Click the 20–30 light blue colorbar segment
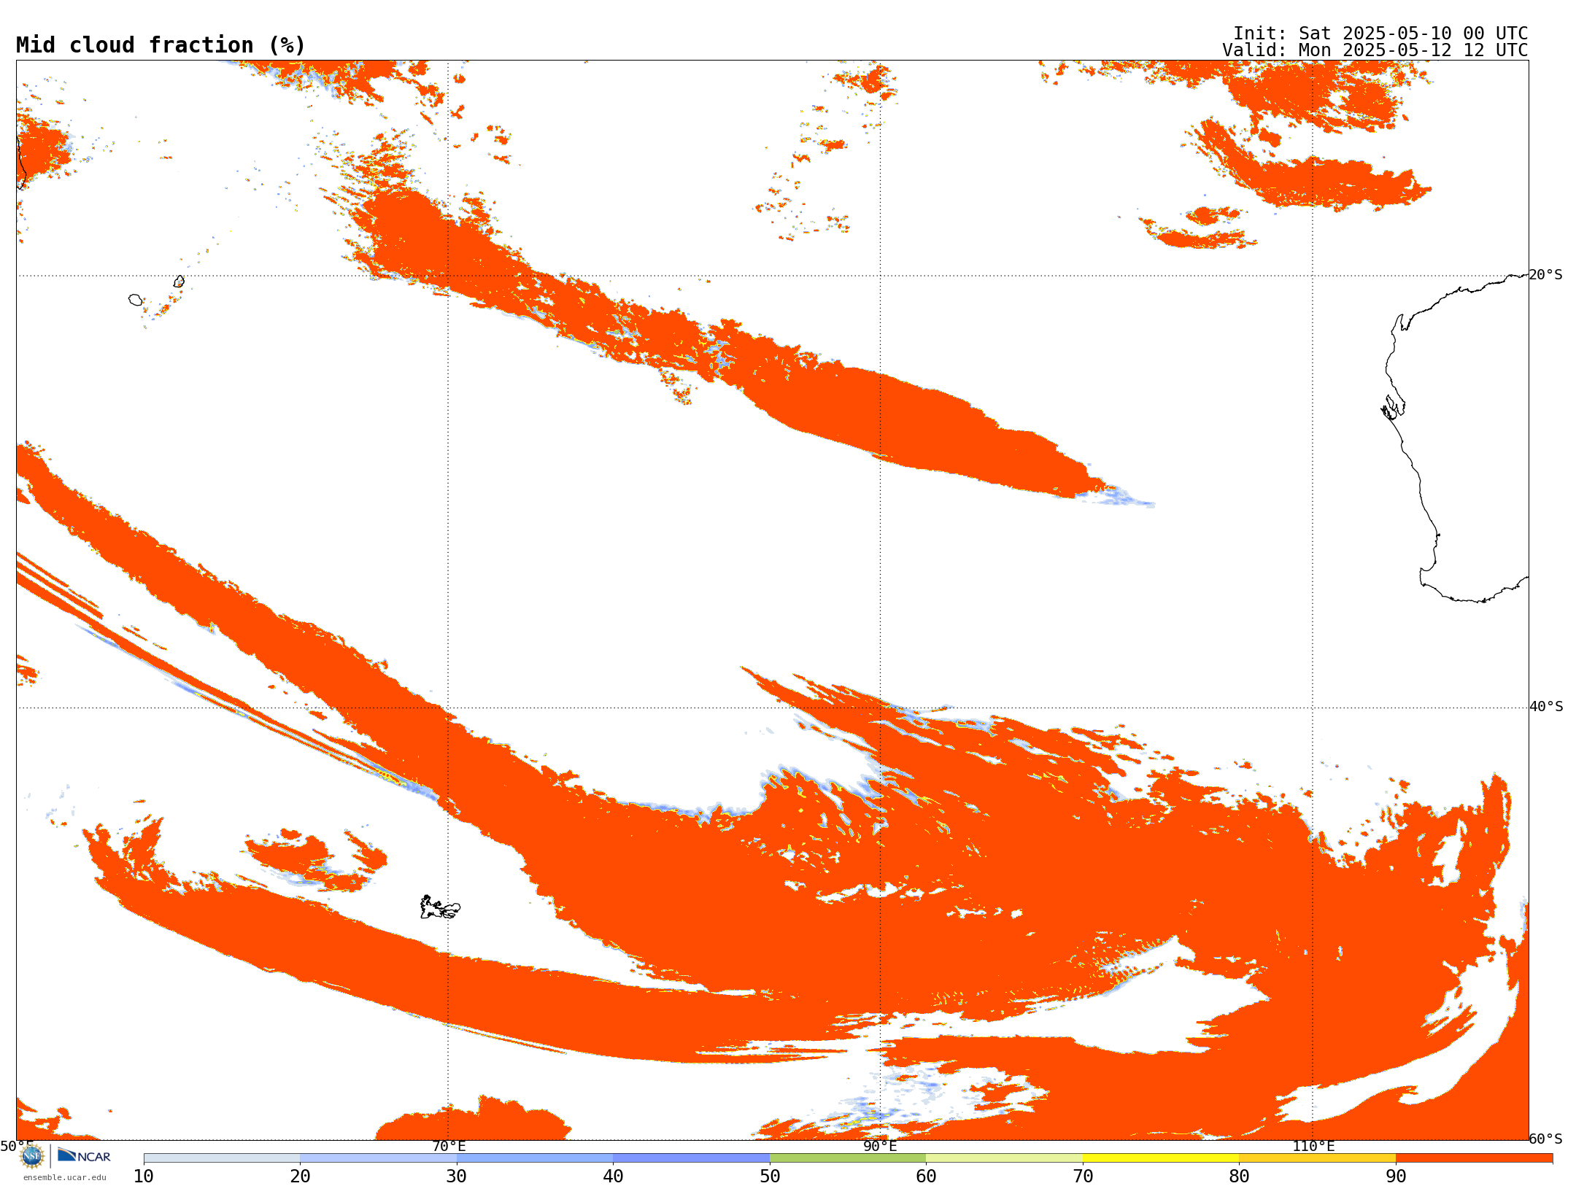This screenshot has height=1186, width=1576. pyautogui.click(x=378, y=1158)
